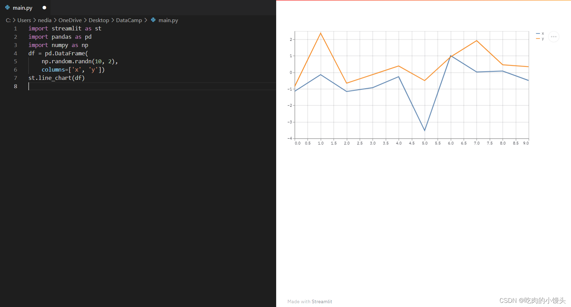The image size is (571, 307).
Task: Click 'numpy' in the third import line
Action: (x=60, y=45)
